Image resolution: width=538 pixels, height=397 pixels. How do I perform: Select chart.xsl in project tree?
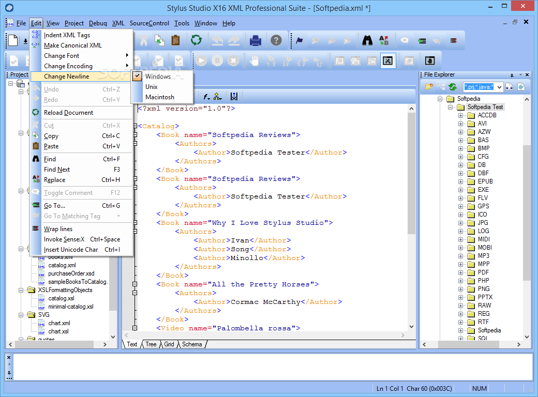pos(58,331)
